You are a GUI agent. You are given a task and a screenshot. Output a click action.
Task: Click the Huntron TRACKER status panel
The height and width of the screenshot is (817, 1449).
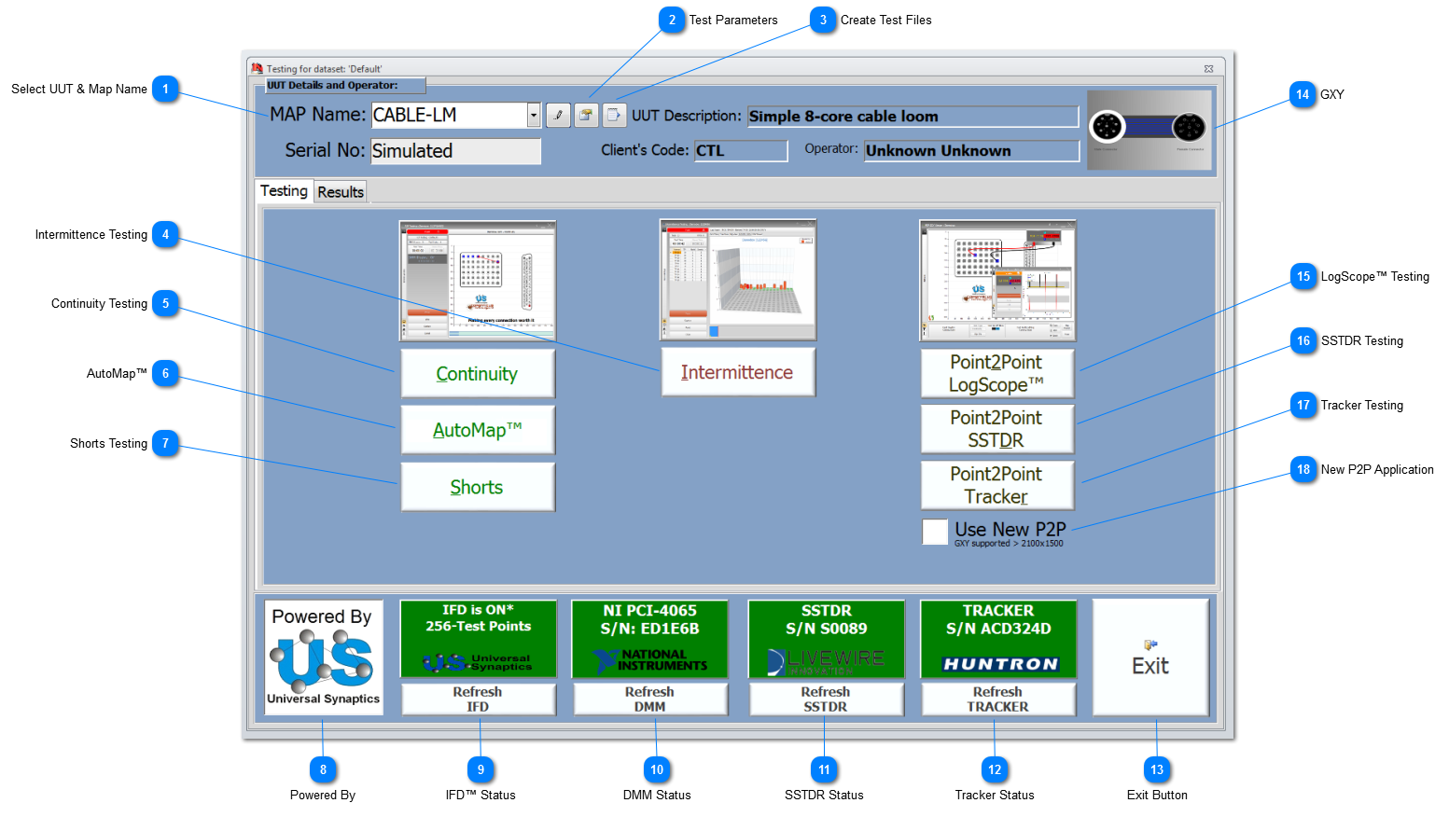click(x=997, y=638)
